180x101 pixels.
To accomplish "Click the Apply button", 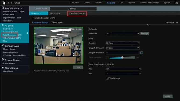I will click(168, 96).
